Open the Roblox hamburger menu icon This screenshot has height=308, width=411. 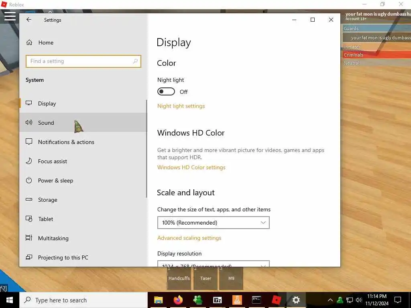[x=10, y=16]
